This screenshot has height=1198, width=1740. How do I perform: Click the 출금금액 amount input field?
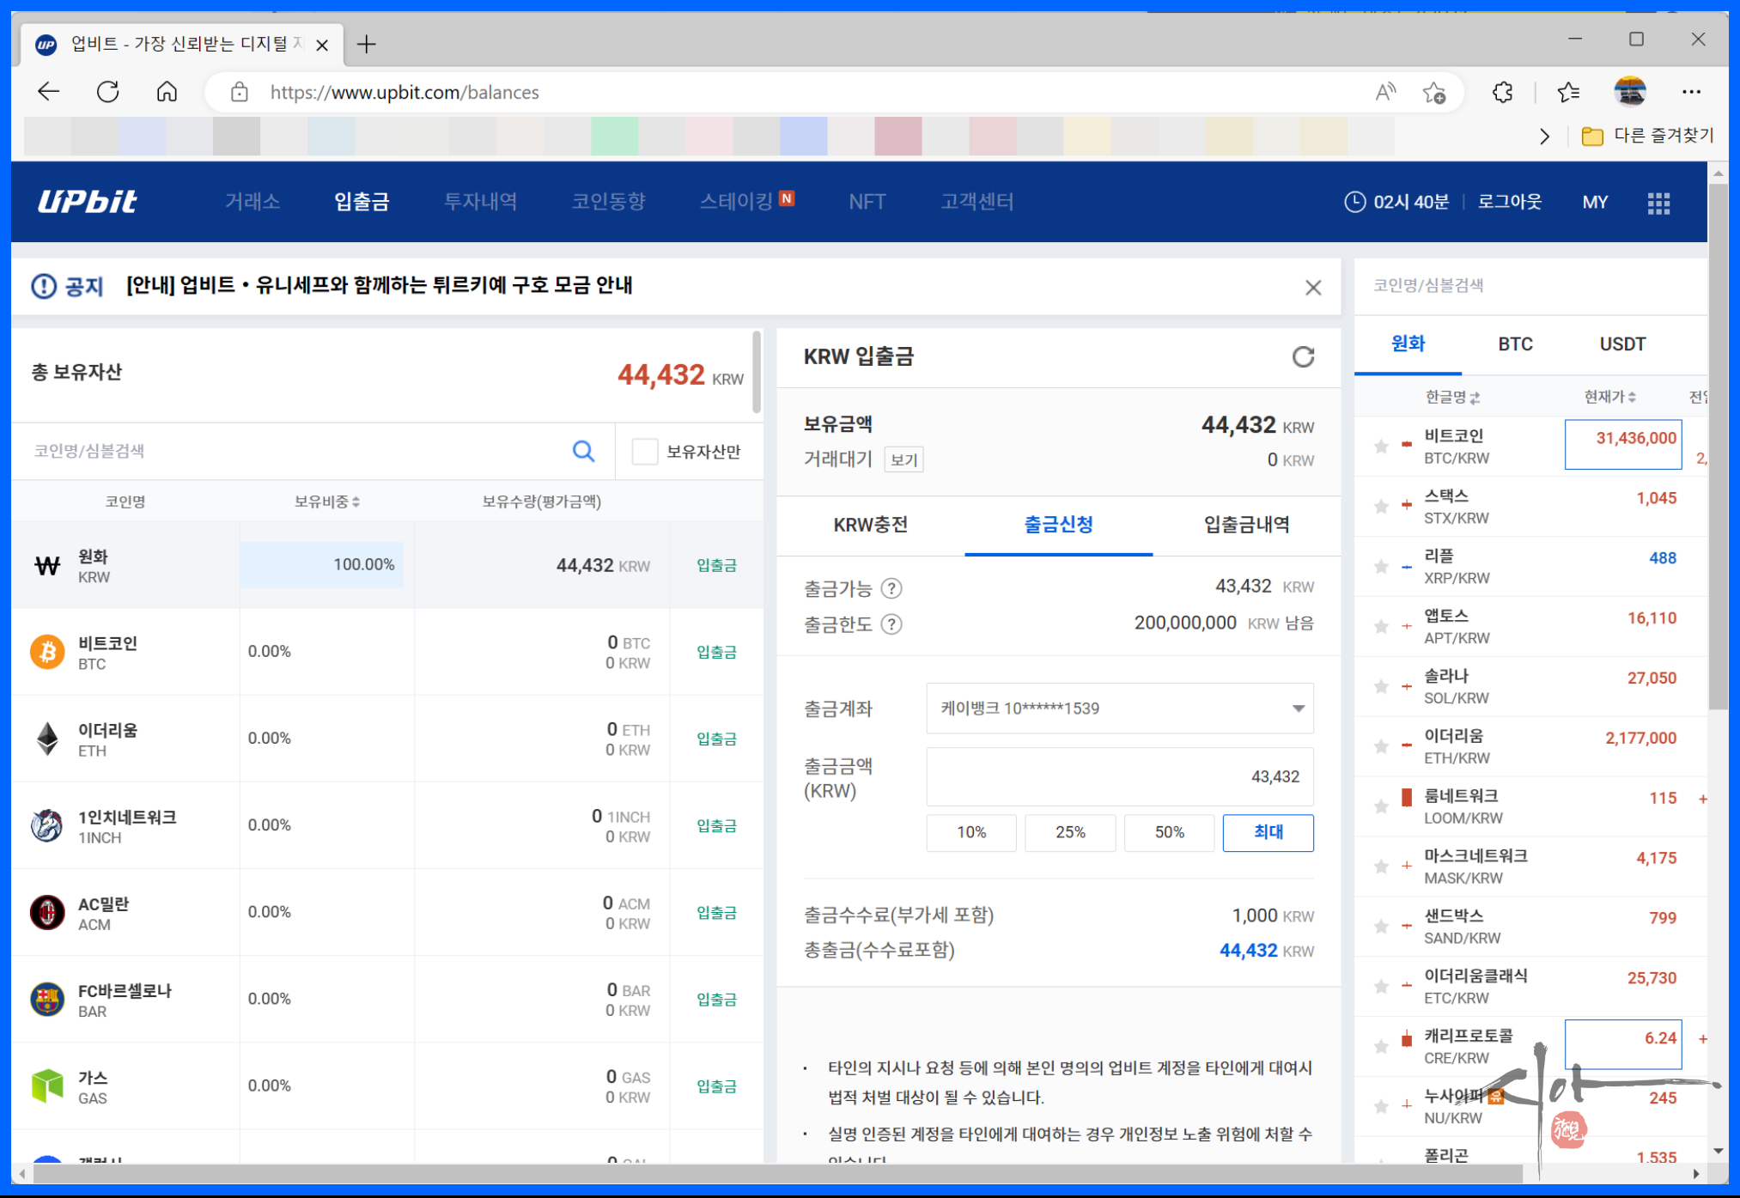(x=1119, y=776)
